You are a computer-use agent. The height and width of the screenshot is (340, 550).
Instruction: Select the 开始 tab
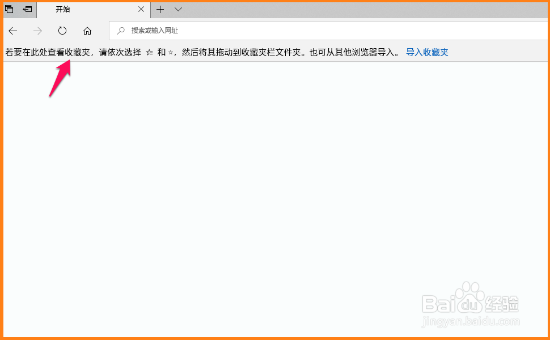pos(94,10)
